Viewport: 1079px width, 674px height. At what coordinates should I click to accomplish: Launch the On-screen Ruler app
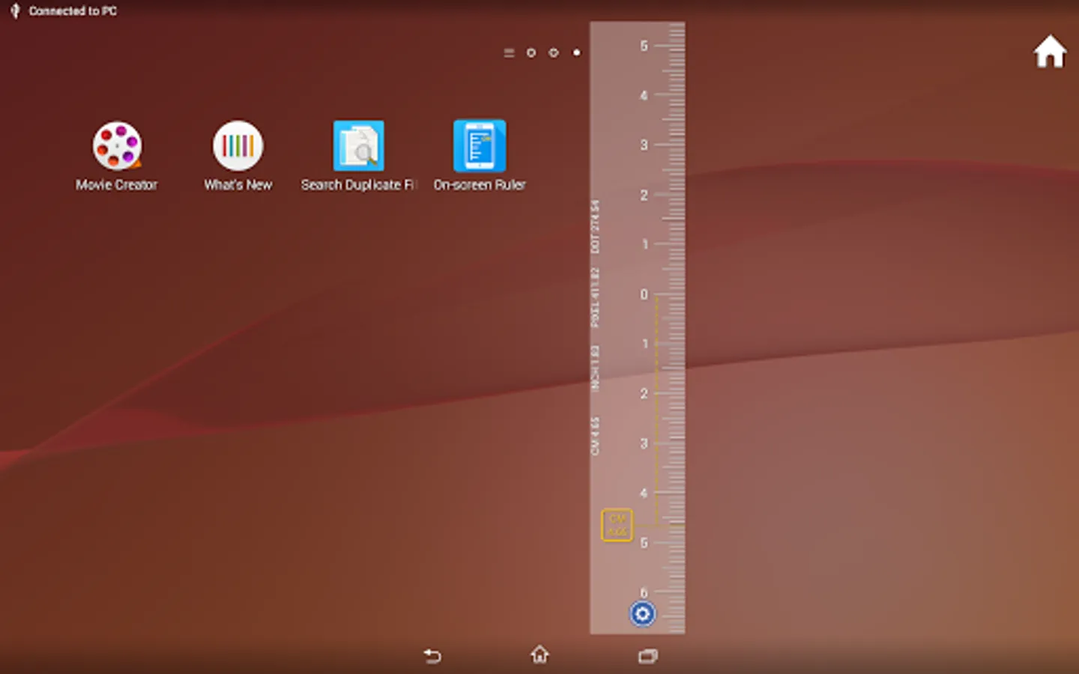pos(480,156)
